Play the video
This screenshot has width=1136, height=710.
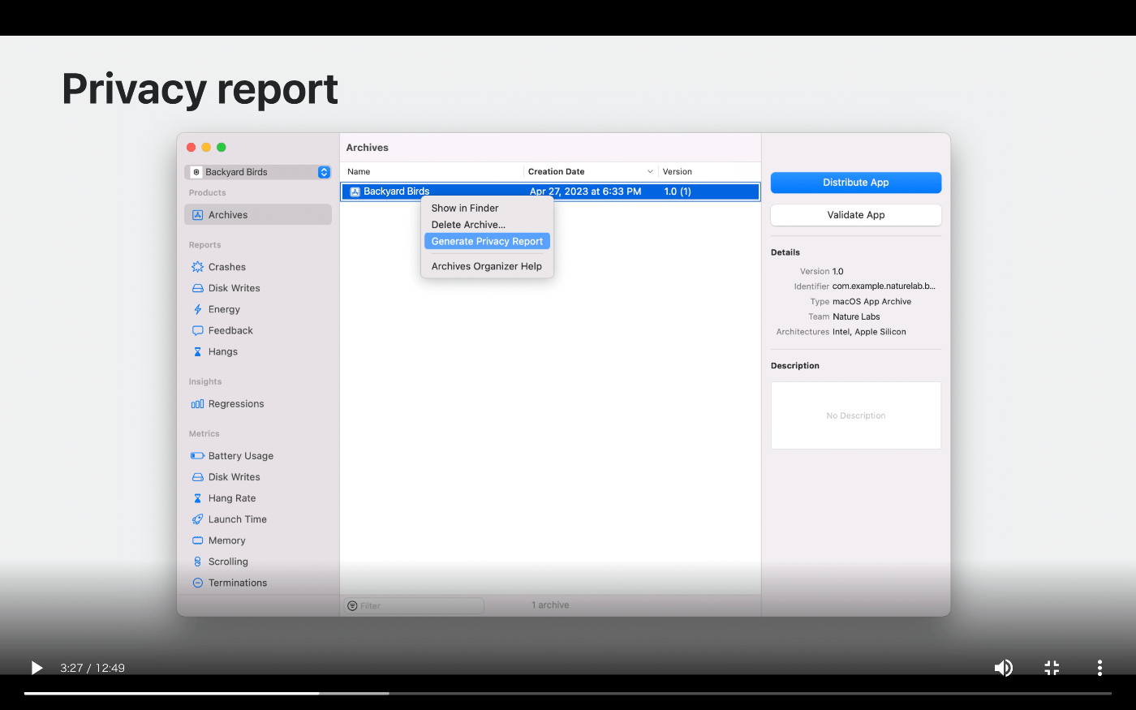coord(37,668)
